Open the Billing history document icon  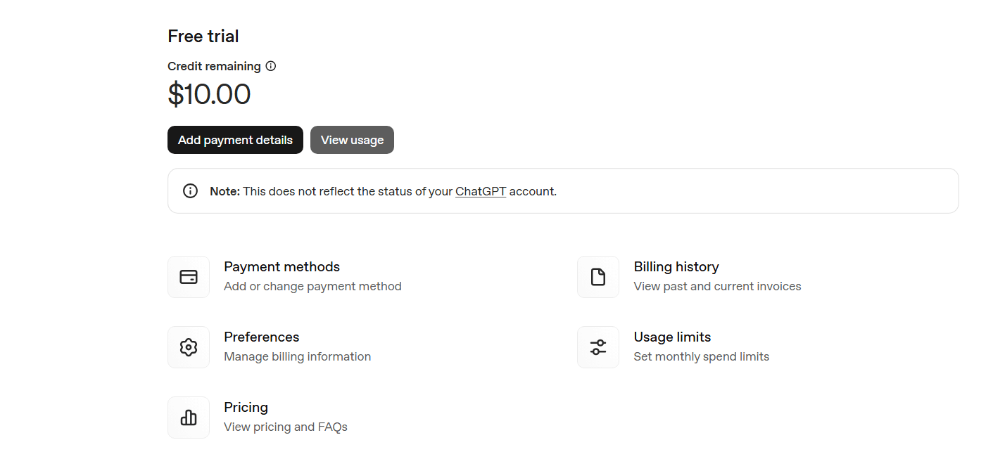(598, 277)
